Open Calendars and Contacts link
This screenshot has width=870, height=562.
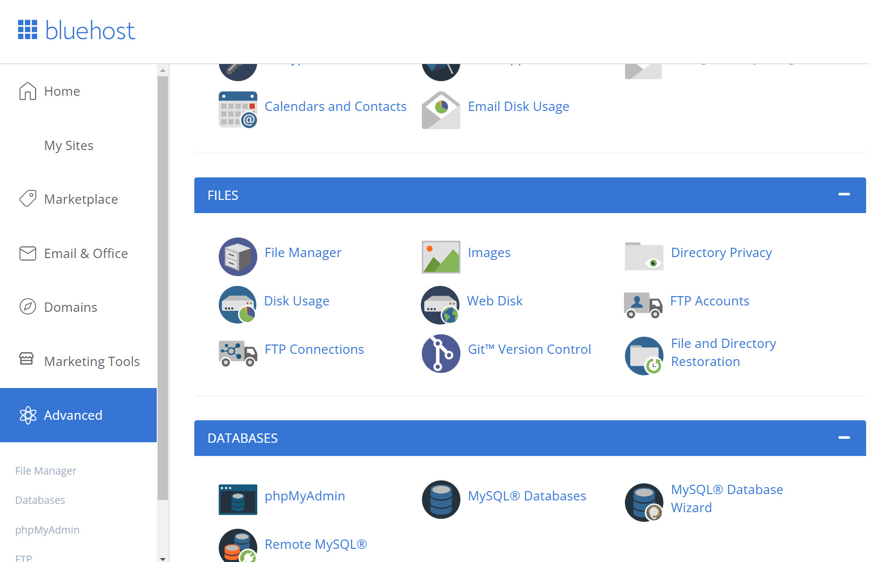point(335,107)
